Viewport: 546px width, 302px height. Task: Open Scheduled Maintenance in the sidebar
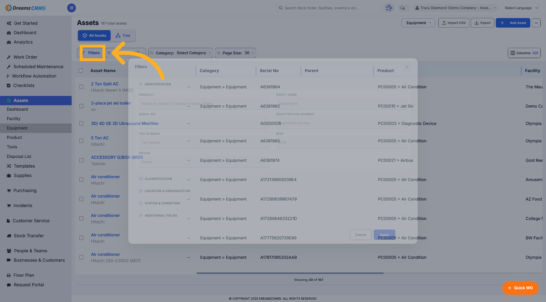[x=38, y=67]
